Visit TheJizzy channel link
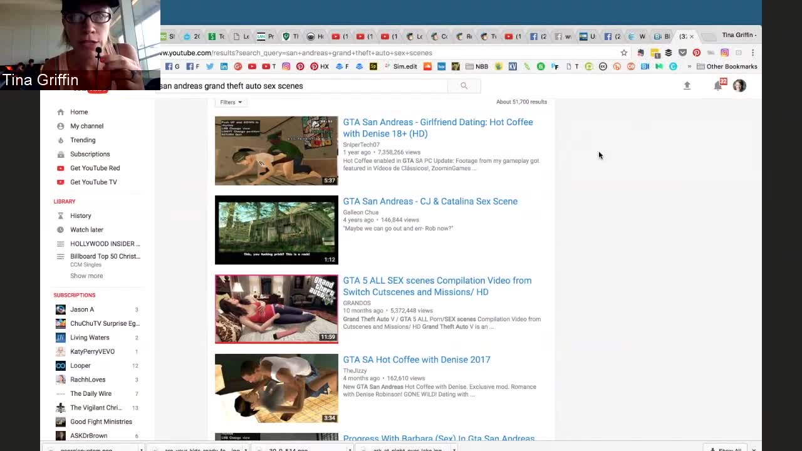The height and width of the screenshot is (451, 802). click(x=355, y=371)
